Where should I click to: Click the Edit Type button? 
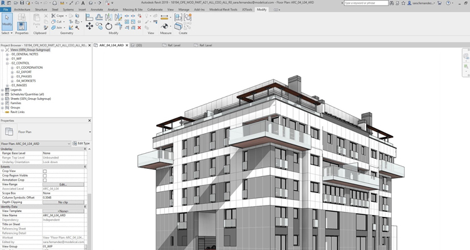(x=81, y=143)
